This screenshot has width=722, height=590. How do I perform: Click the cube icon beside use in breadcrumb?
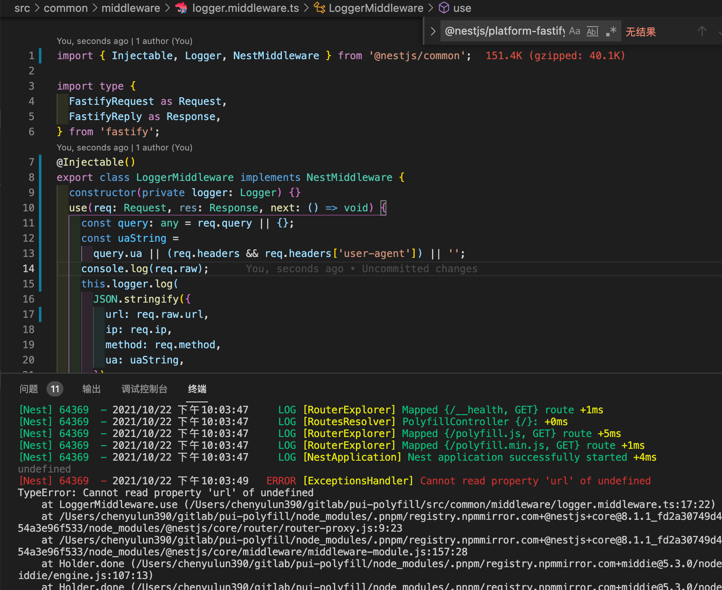443,8
